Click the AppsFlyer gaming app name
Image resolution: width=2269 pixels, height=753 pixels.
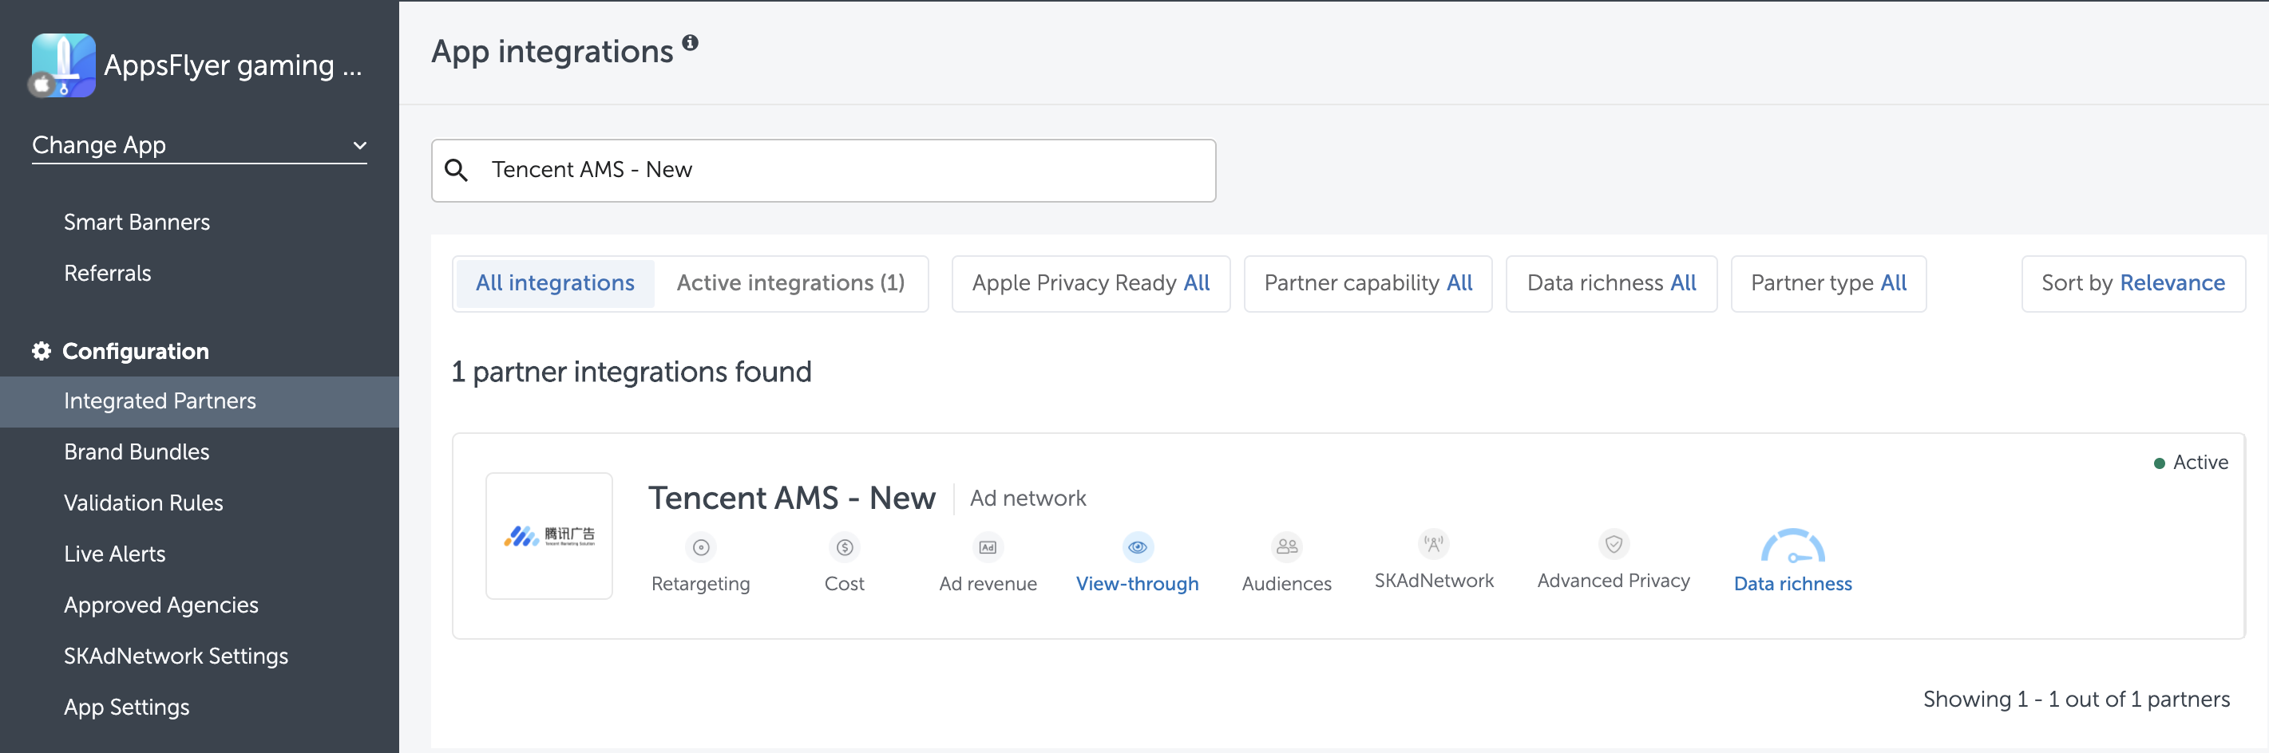tap(232, 65)
